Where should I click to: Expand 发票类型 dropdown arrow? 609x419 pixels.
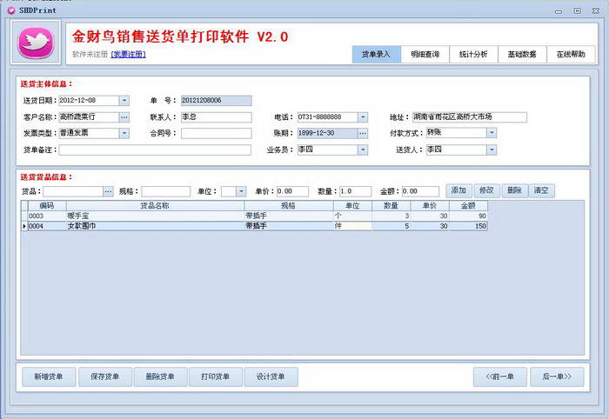[x=124, y=134]
